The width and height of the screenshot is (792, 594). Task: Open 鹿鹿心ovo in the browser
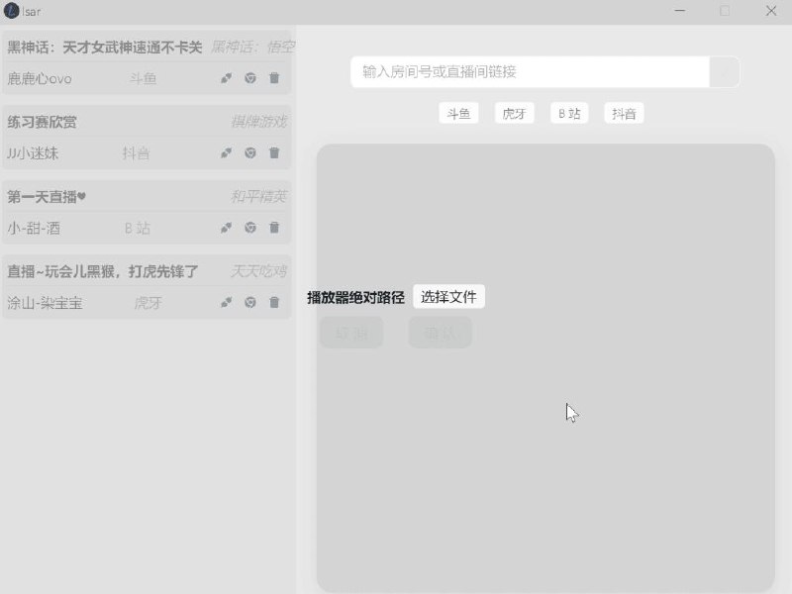tap(249, 78)
